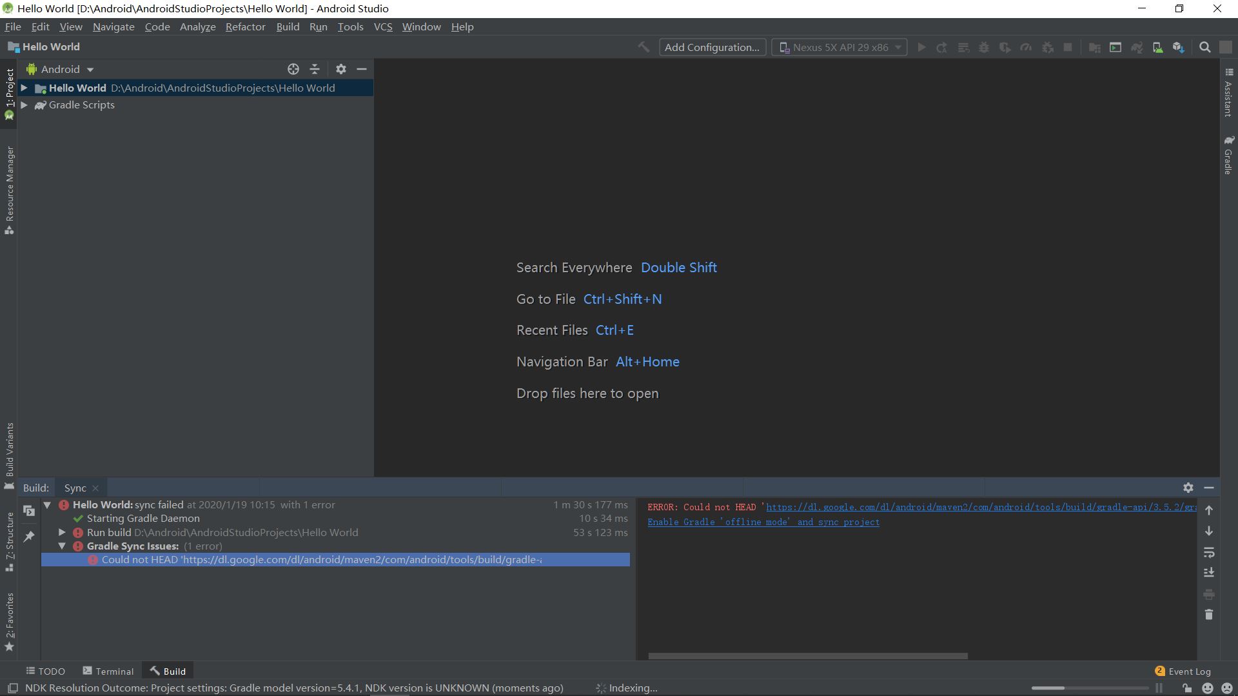Open Run Anything terminal-window toolbar icon

pyautogui.click(x=1115, y=47)
